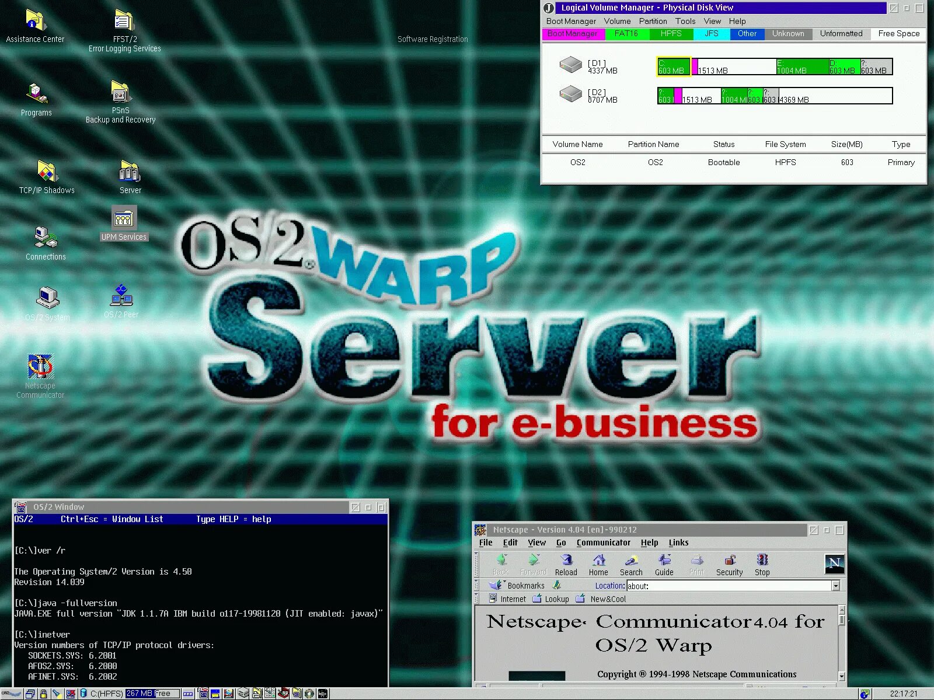The height and width of the screenshot is (700, 934).
Task: Open the Communicator menu in Netscape
Action: click(x=604, y=542)
